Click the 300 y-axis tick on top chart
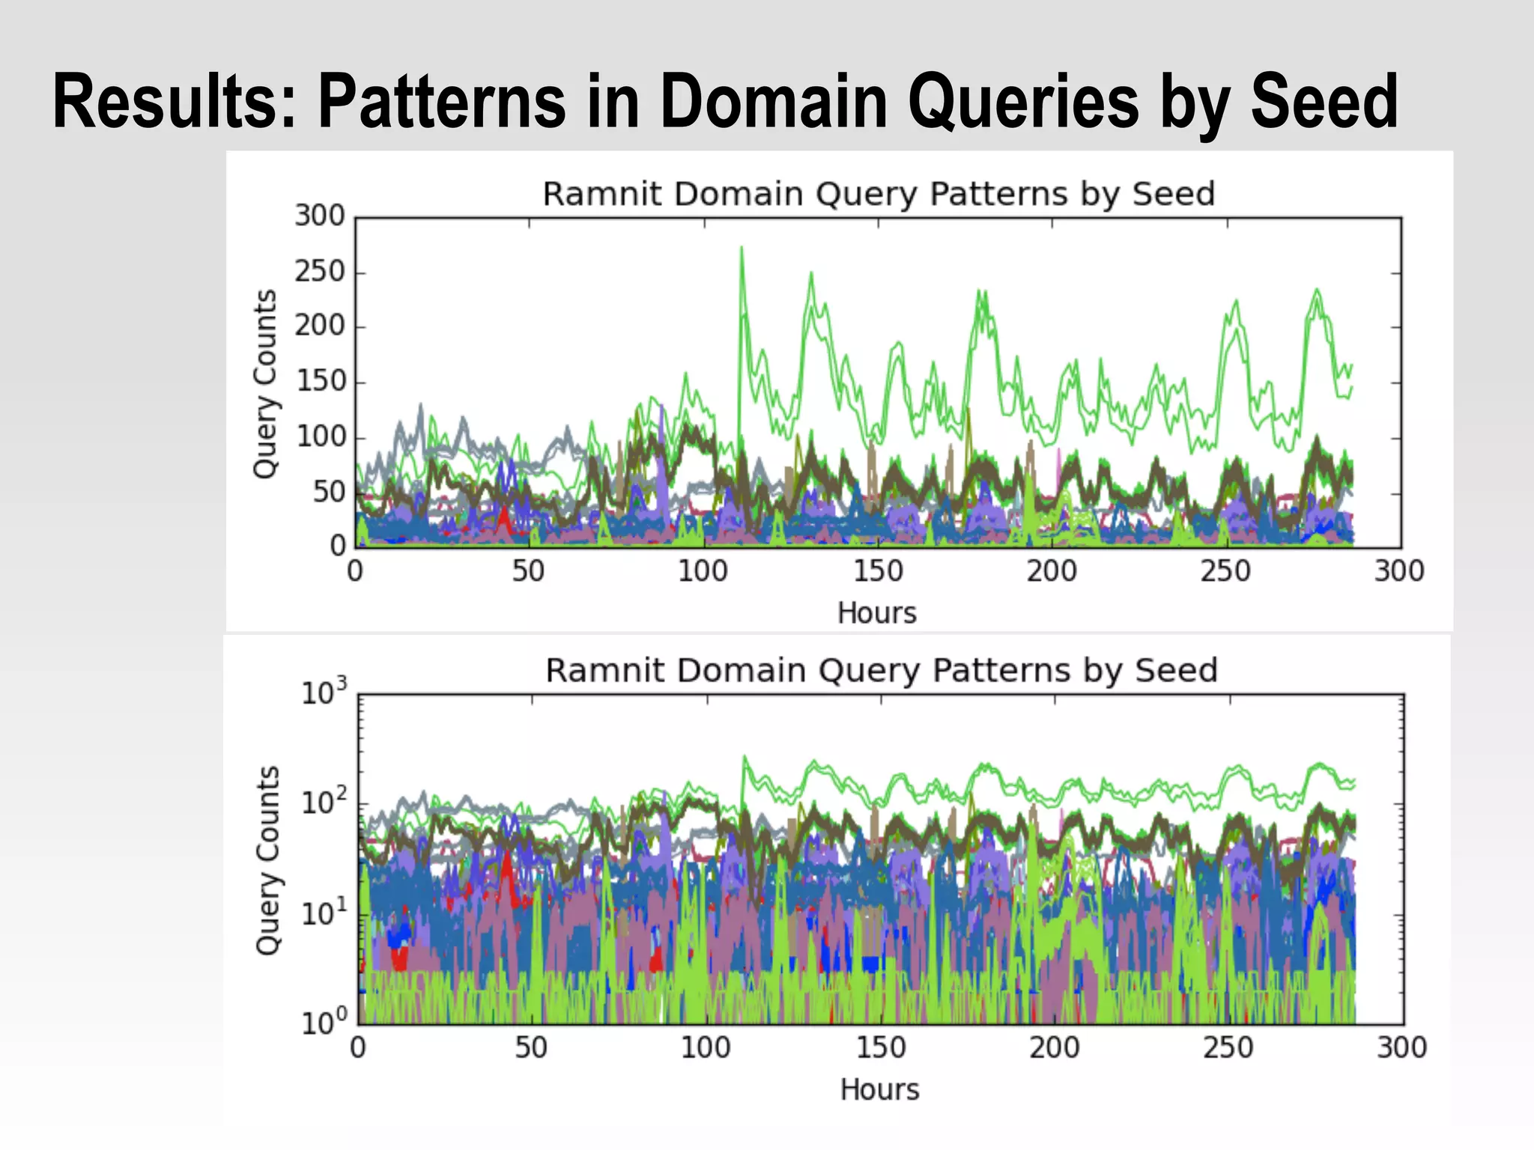The height and width of the screenshot is (1150, 1534). (319, 216)
